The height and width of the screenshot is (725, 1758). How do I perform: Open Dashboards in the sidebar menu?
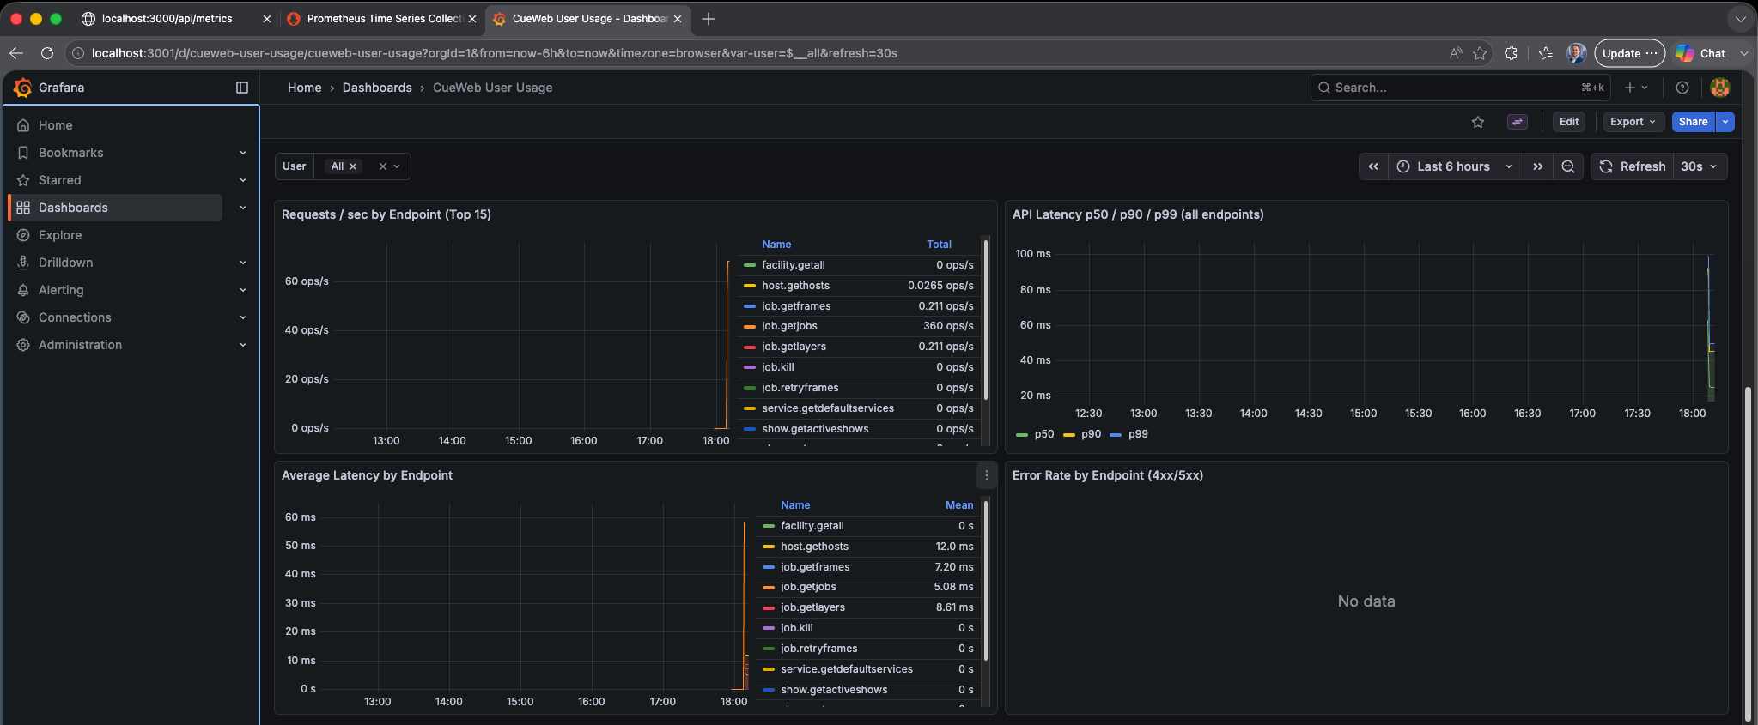(115, 208)
